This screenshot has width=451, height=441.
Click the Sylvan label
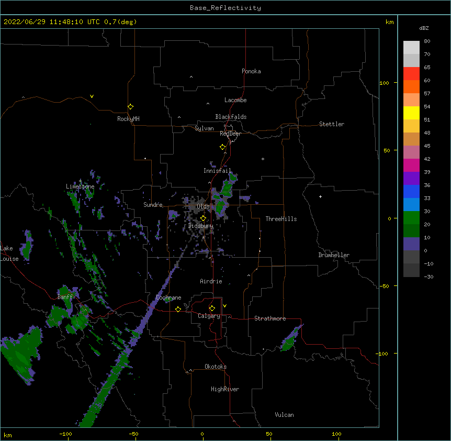(204, 128)
